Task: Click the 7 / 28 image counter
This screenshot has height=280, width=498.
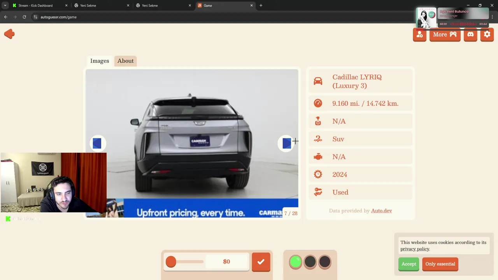Action: coord(291,213)
